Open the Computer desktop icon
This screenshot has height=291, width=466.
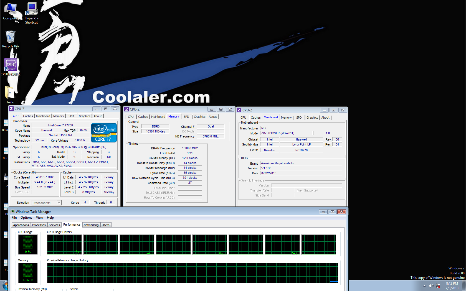(11, 12)
